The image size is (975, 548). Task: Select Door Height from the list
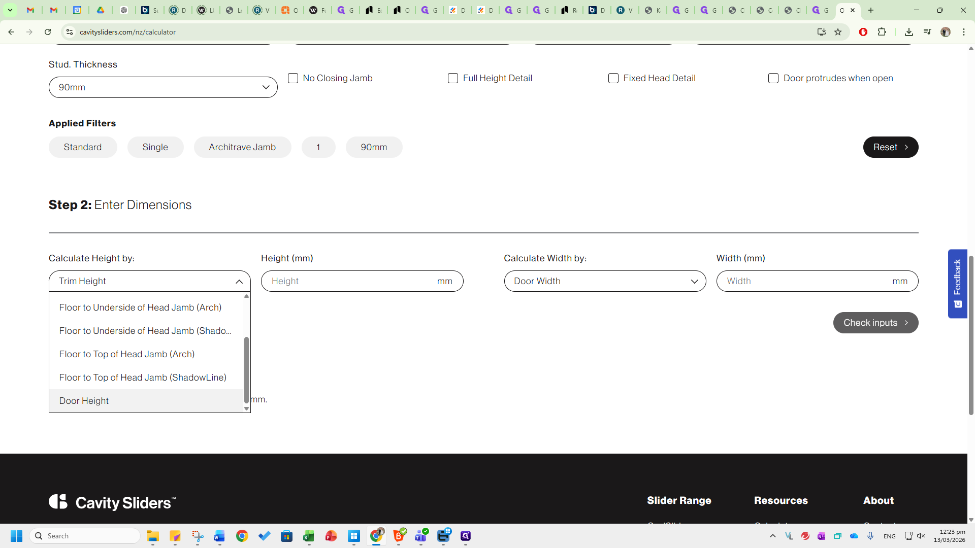84,401
